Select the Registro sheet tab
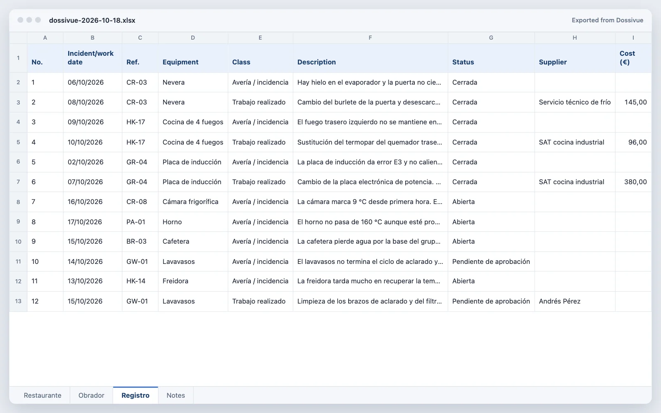Screen dimensions: 661x413 point(136,395)
